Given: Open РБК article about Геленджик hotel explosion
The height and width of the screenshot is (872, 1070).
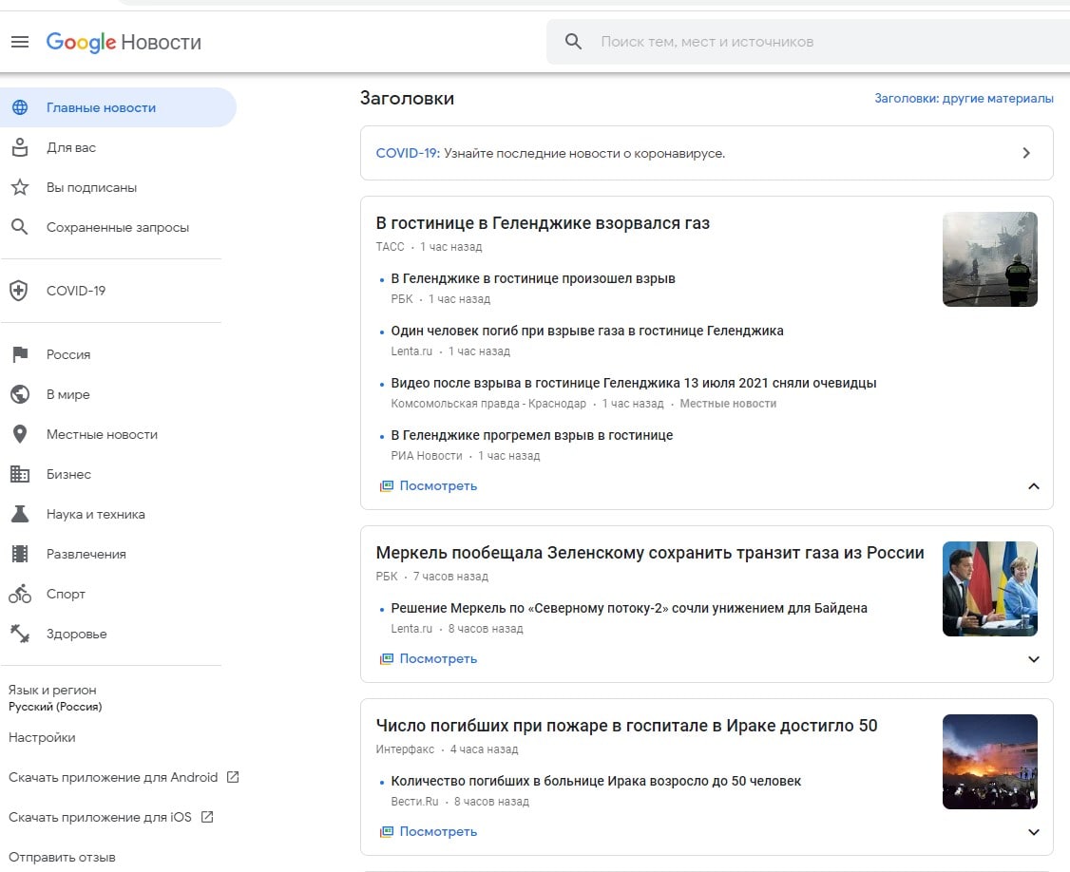Looking at the screenshot, I should [533, 278].
